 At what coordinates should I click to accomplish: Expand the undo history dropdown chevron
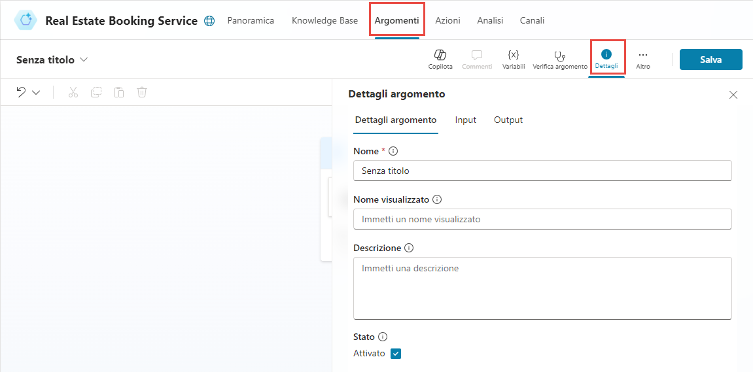tap(36, 93)
